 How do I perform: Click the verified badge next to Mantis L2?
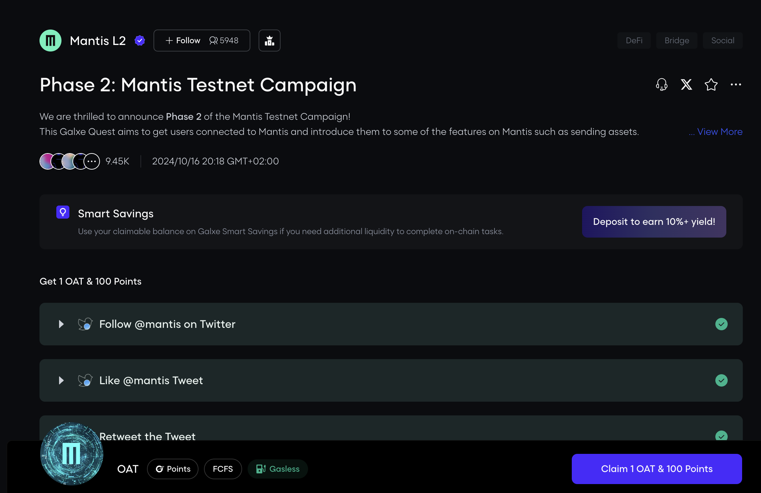point(139,41)
